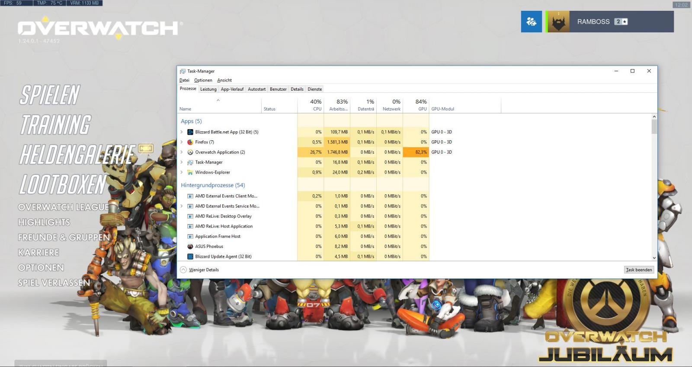The image size is (692, 367).
Task: Click the AMD External Events Service icon
Action: click(x=190, y=206)
